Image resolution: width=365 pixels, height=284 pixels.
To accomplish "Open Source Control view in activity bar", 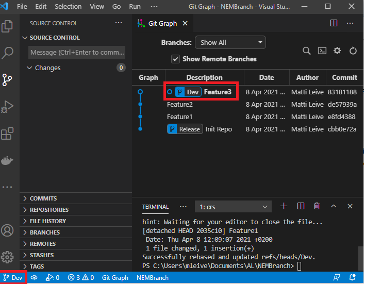I will (x=7, y=80).
